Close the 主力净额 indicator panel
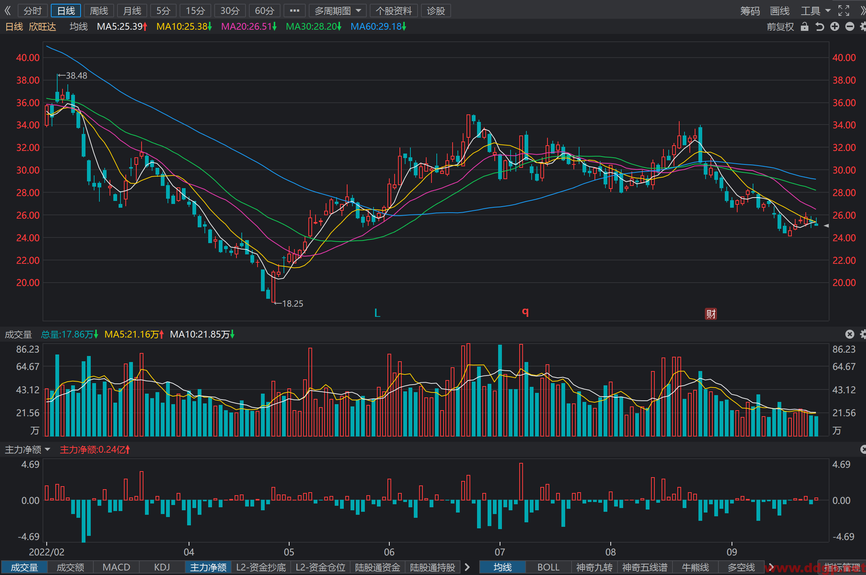The height and width of the screenshot is (575, 866). (863, 449)
